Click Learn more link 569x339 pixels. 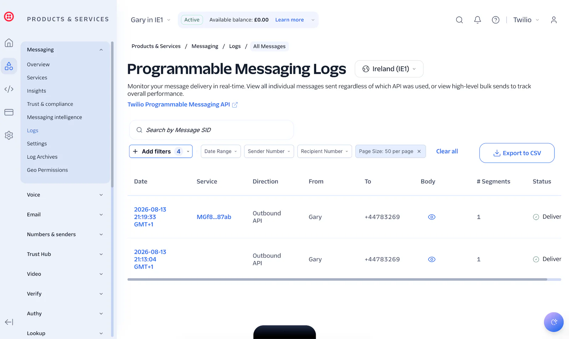pos(289,20)
